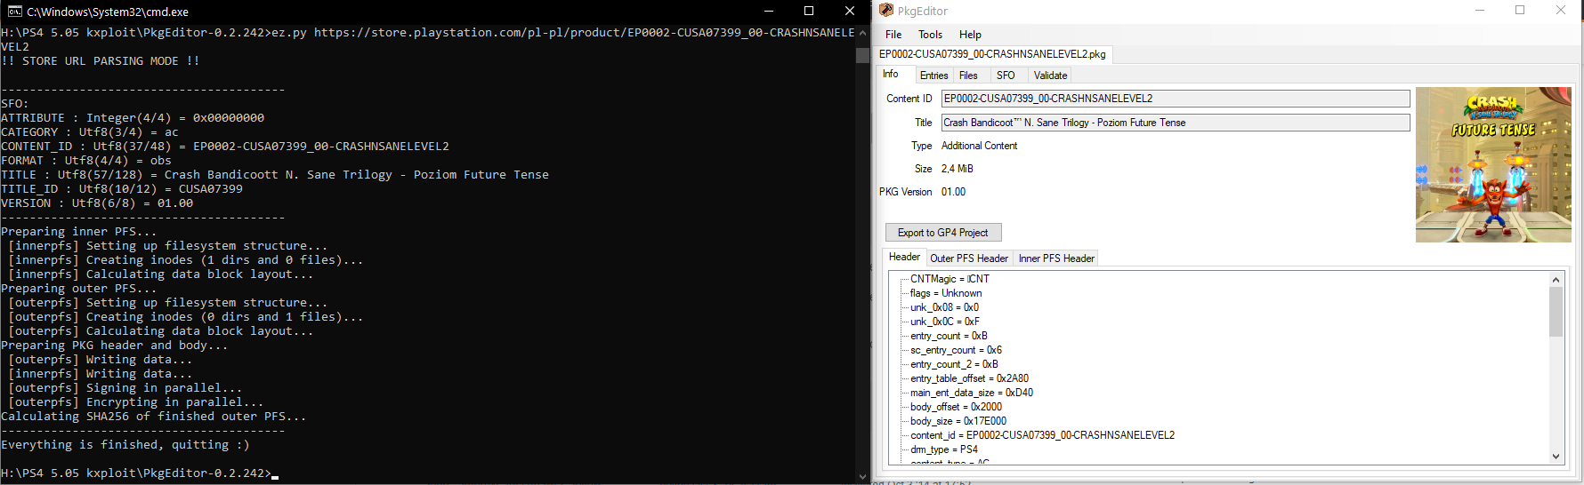Click the cmd window scroll down arrow
This screenshot has width=1584, height=485.
tap(861, 476)
